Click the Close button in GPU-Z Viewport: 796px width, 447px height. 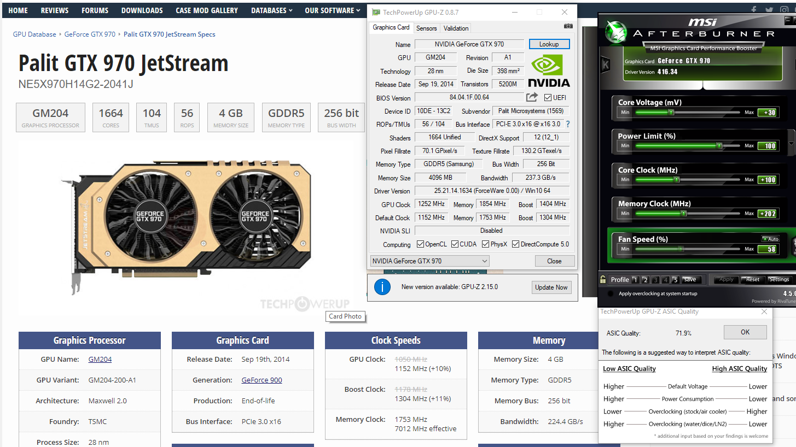tap(554, 261)
